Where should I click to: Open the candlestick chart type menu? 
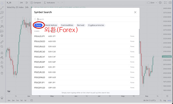click(27, 3)
